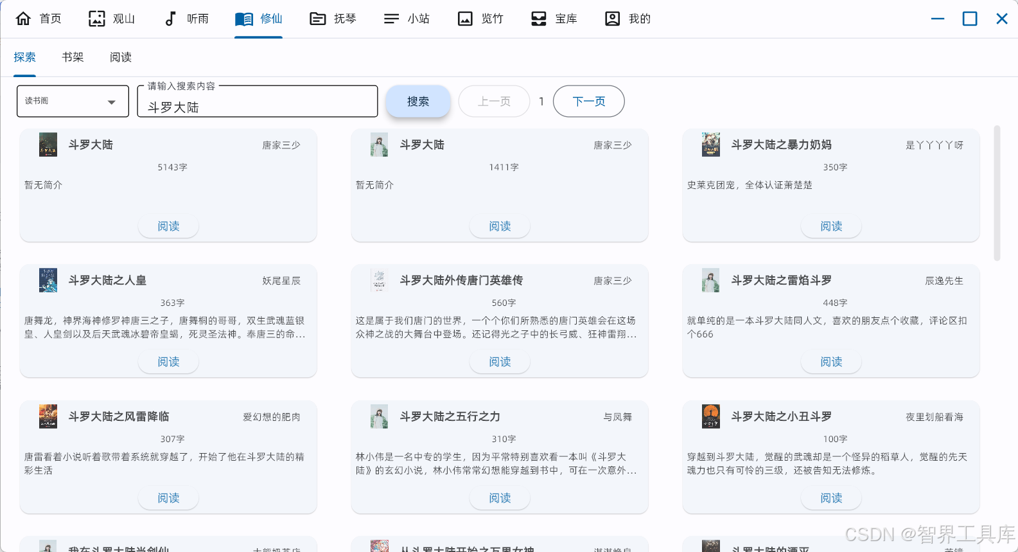1018x552 pixels.
Task: Click author 是丫丫丫丫呀
Action: point(935,145)
